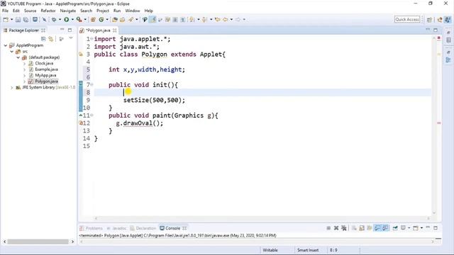Screen dimensions: 454x255
Task: Open dropdown next to New file icon
Action: [x=11, y=19]
